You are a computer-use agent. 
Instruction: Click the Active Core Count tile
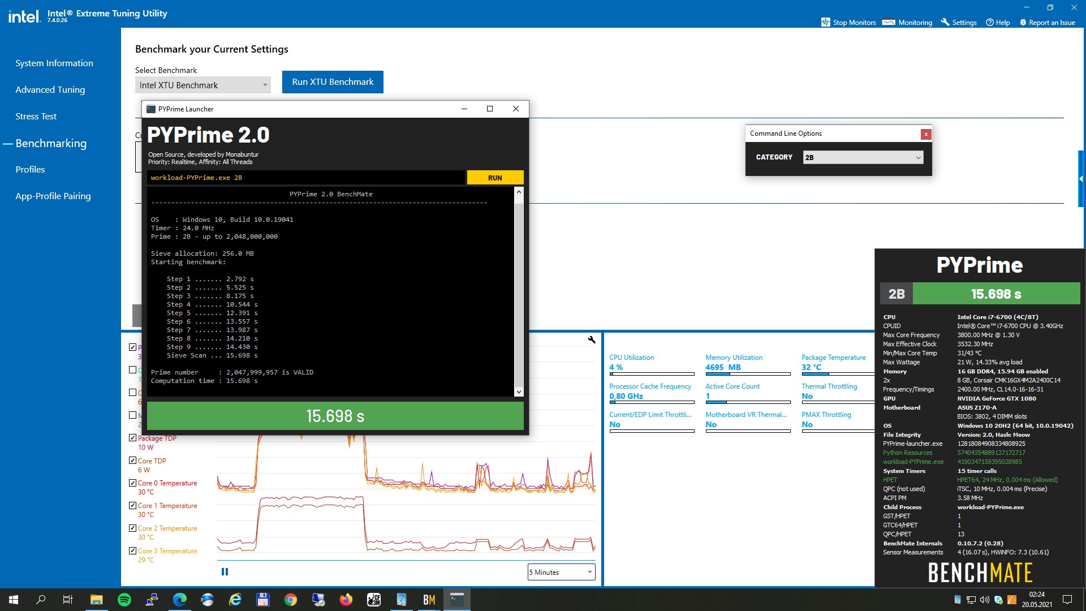click(748, 394)
